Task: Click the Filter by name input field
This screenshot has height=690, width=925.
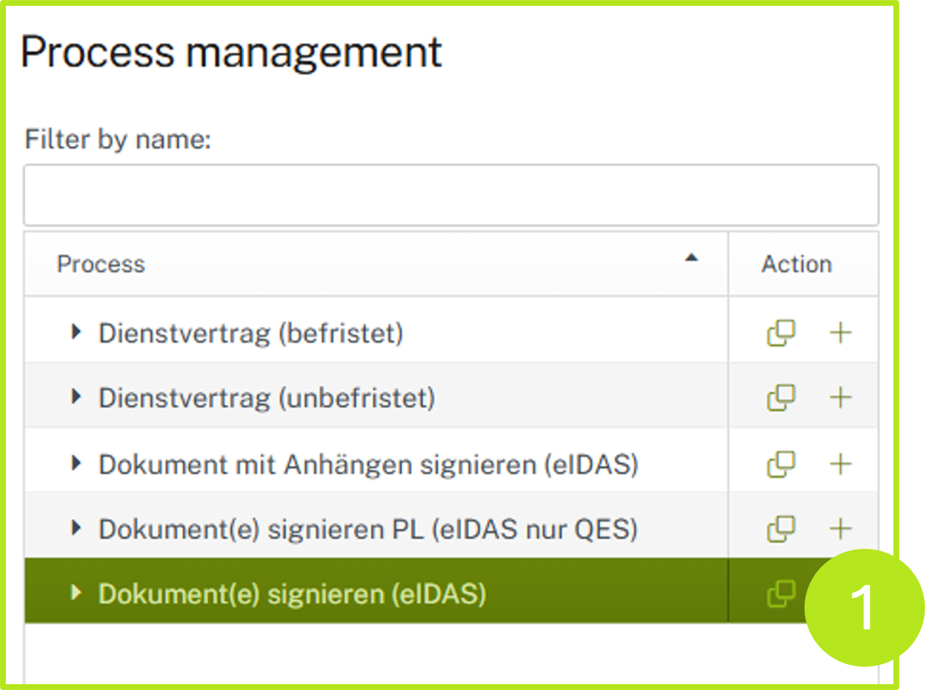Action: tap(450, 195)
